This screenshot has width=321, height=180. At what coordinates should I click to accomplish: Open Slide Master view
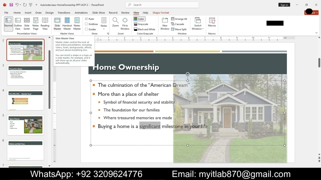click(57, 24)
